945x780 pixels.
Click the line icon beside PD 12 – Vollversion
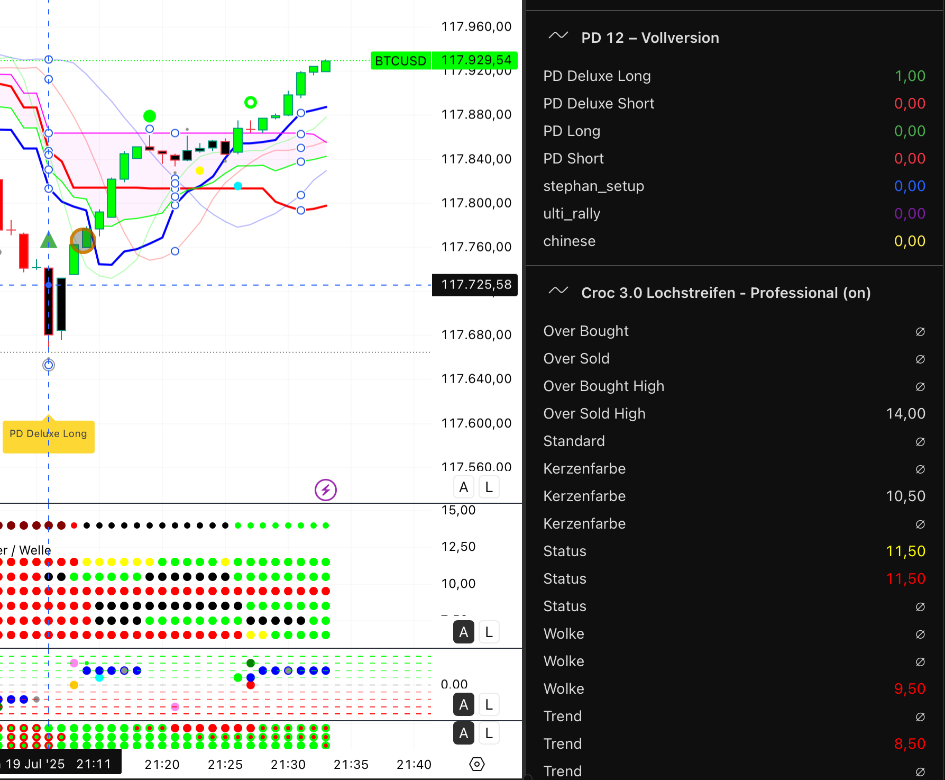[x=558, y=37]
